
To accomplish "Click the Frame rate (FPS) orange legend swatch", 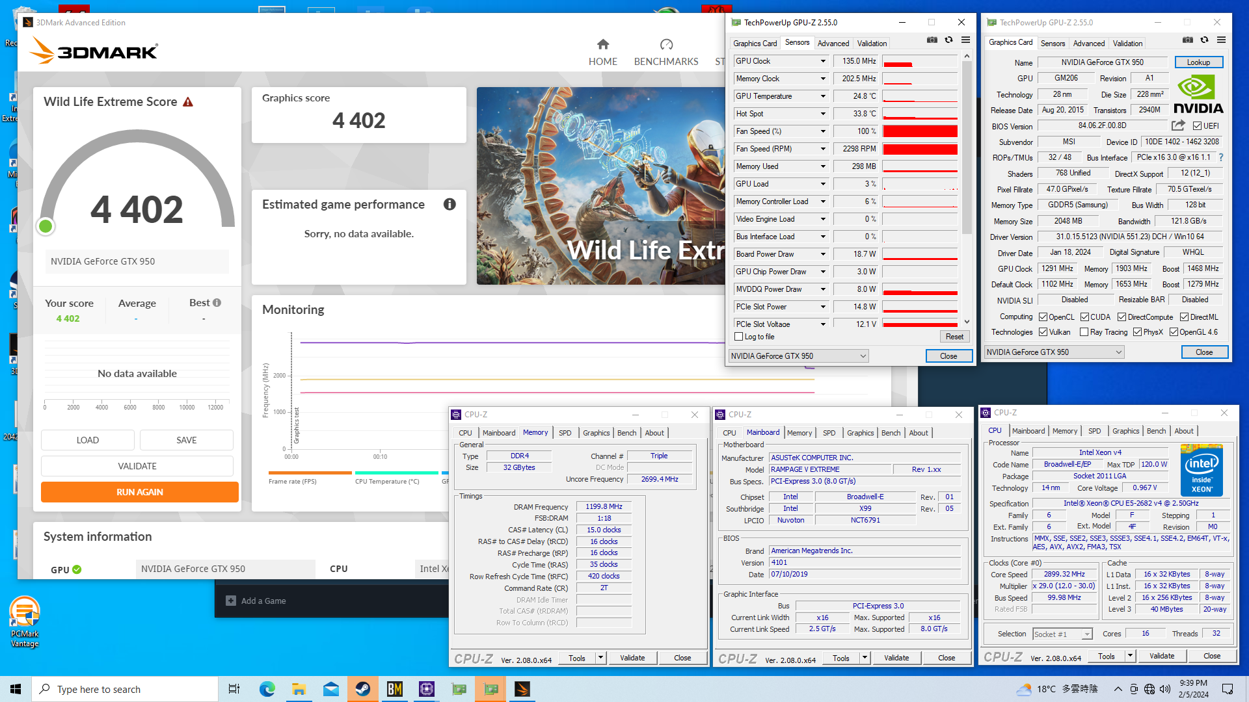I will tap(310, 473).
